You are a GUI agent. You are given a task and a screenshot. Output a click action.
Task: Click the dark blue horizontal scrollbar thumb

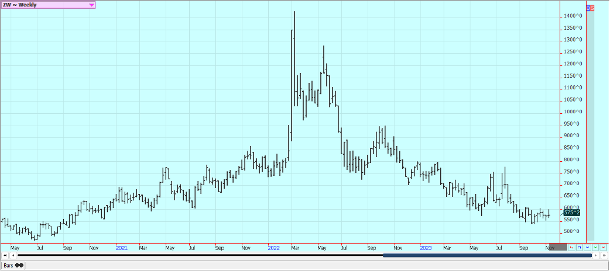[487, 255]
